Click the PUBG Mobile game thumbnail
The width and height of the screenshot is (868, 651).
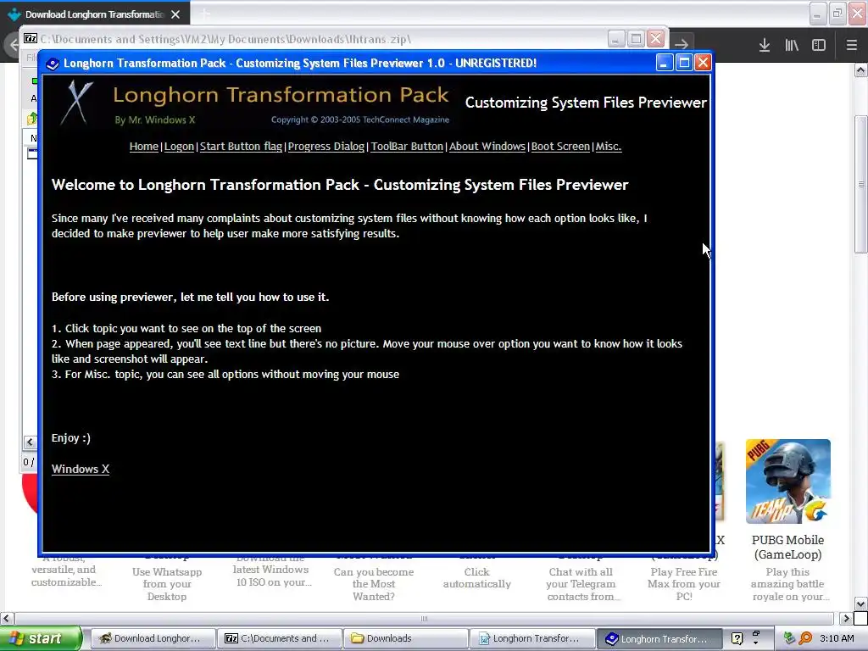787,481
